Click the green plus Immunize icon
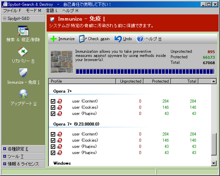The height and width of the screenshot is (176, 220). 54,39
